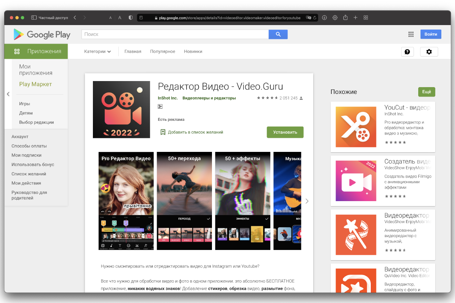Open Игры category

25,104
